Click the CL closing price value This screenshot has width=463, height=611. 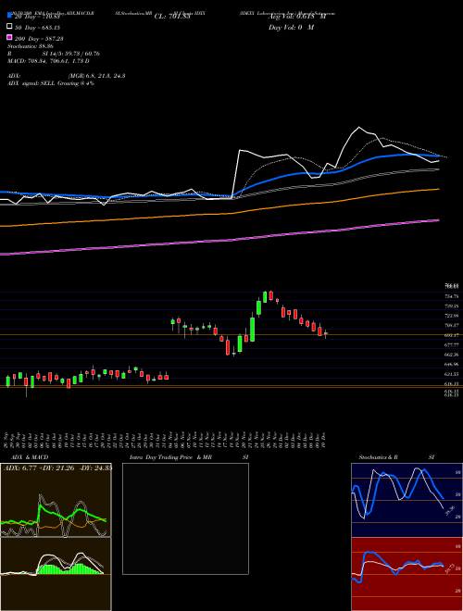pos(172,17)
